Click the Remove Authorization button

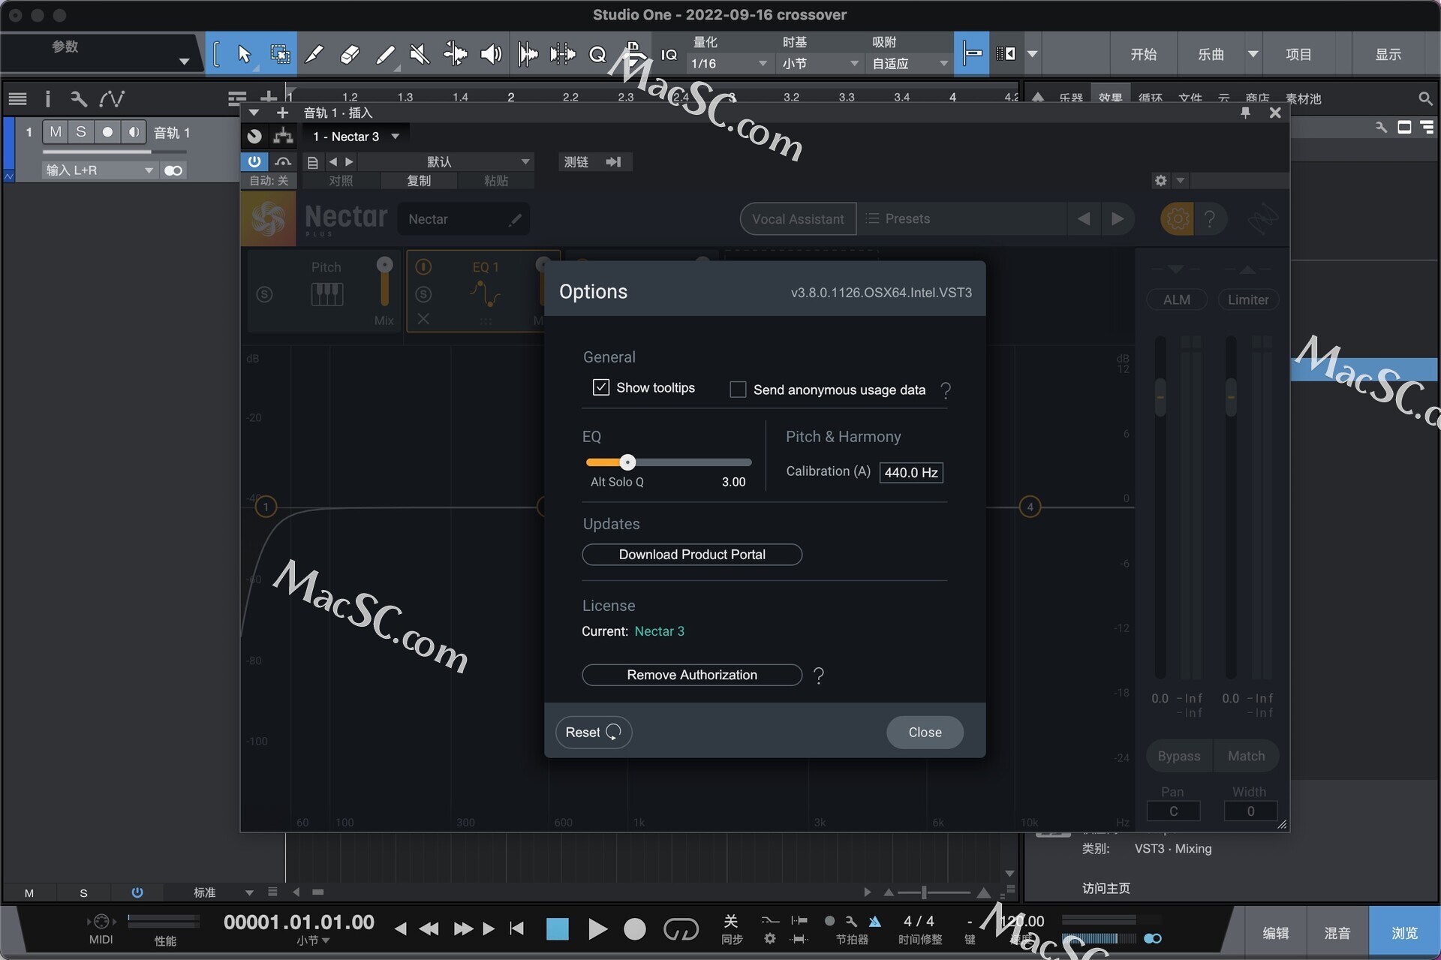click(x=691, y=674)
